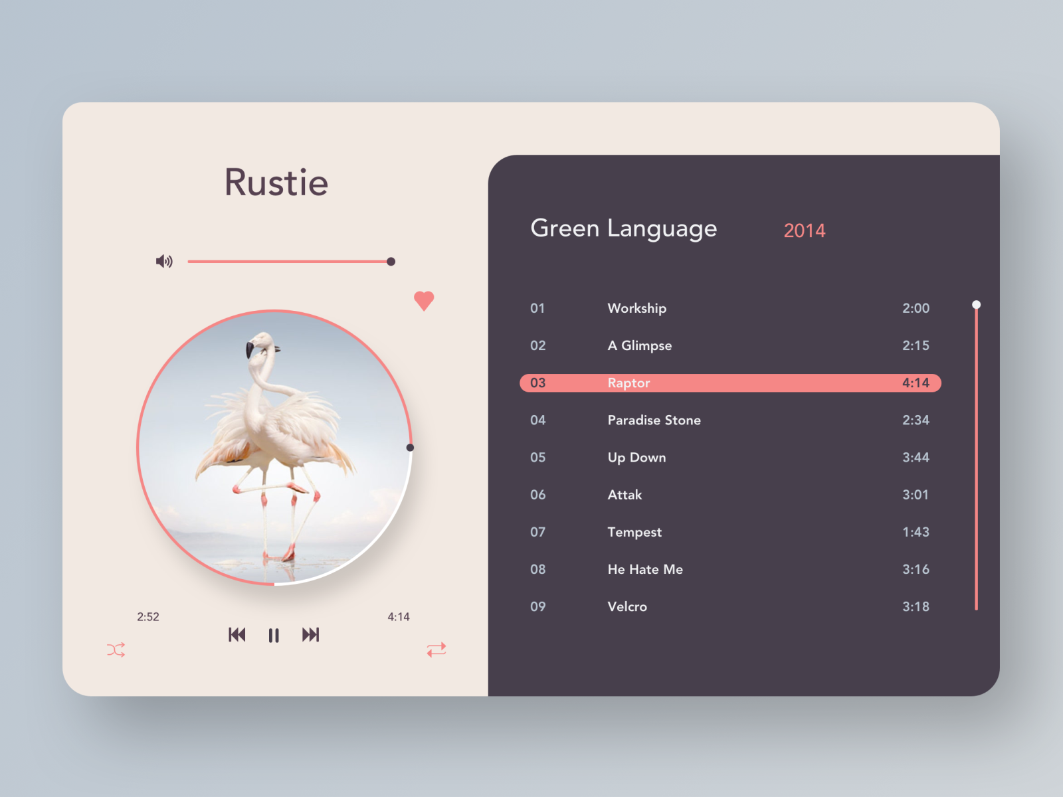Click the artist name Rustie
1063x797 pixels.
276,181
